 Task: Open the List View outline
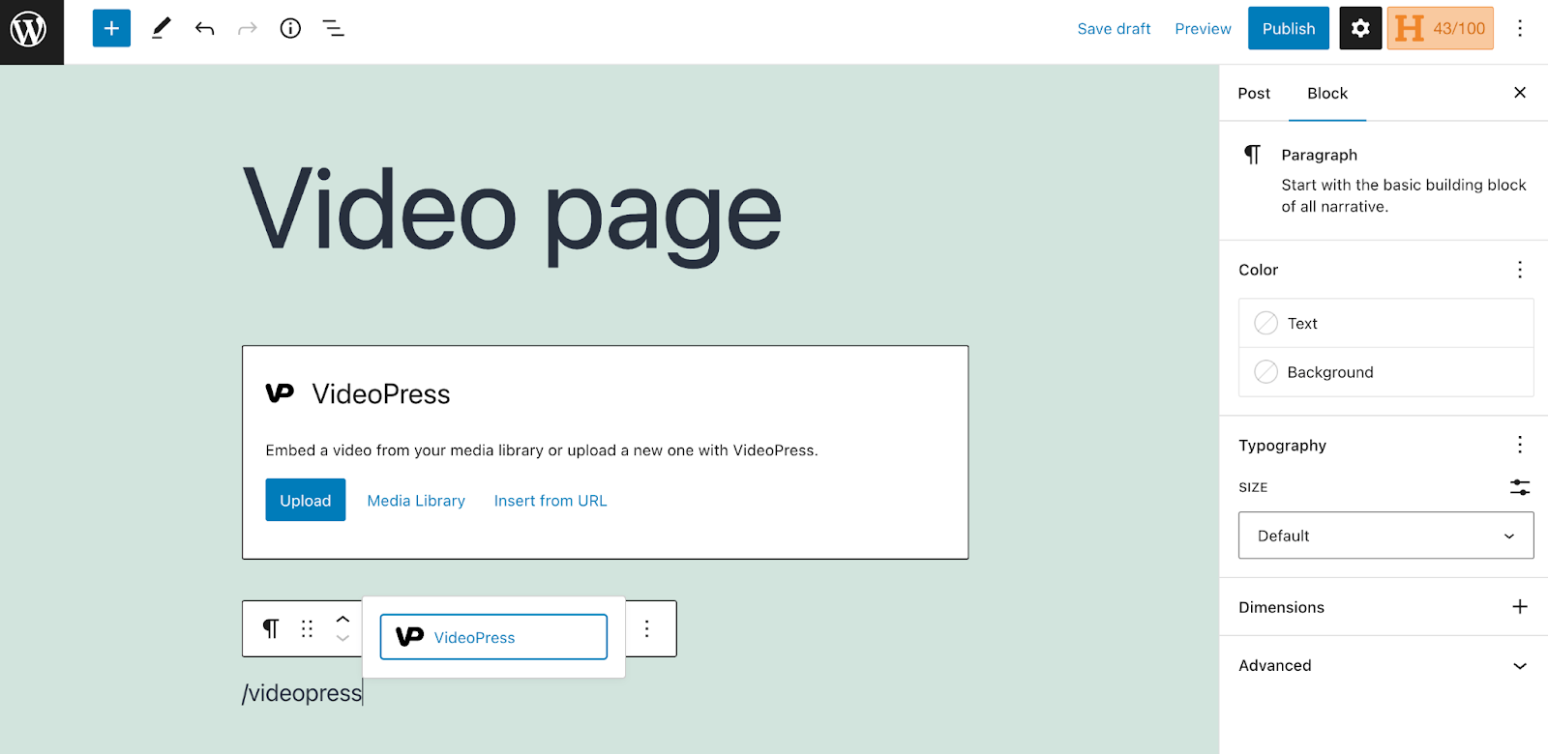point(334,29)
